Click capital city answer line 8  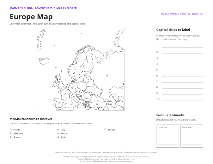182,87
